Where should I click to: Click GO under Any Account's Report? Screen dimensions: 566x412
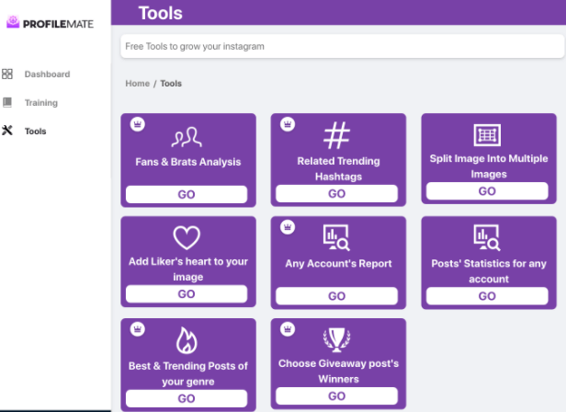337,296
